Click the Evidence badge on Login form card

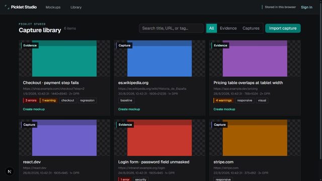[125, 125]
